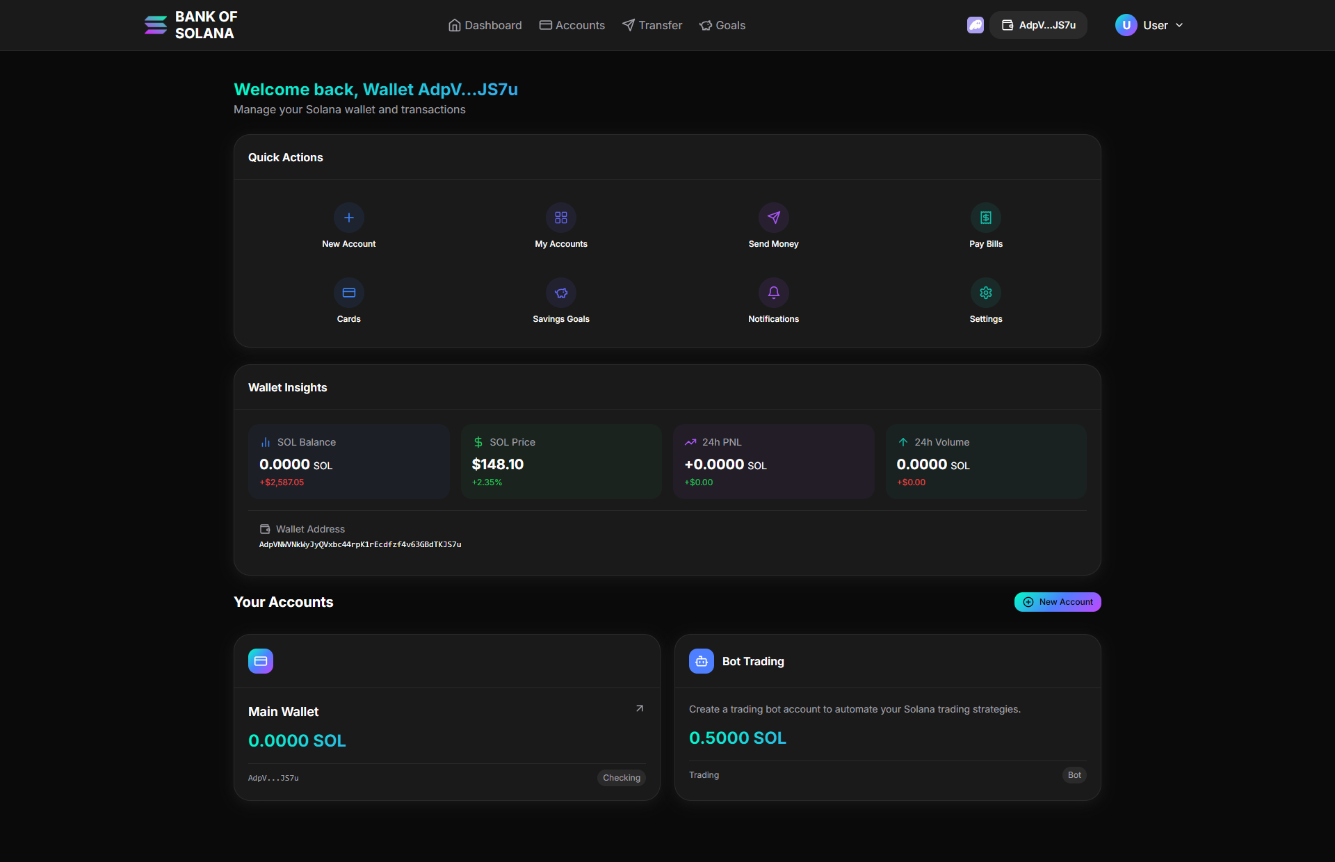Expand the User account dropdown
Viewport: 1335px width, 862px height.
pyautogui.click(x=1150, y=25)
